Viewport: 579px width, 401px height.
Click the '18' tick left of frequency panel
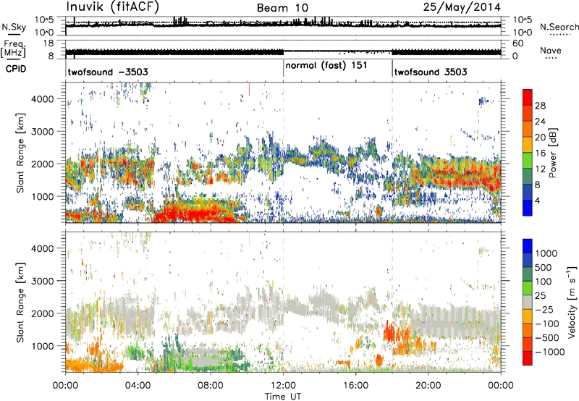(x=48, y=43)
